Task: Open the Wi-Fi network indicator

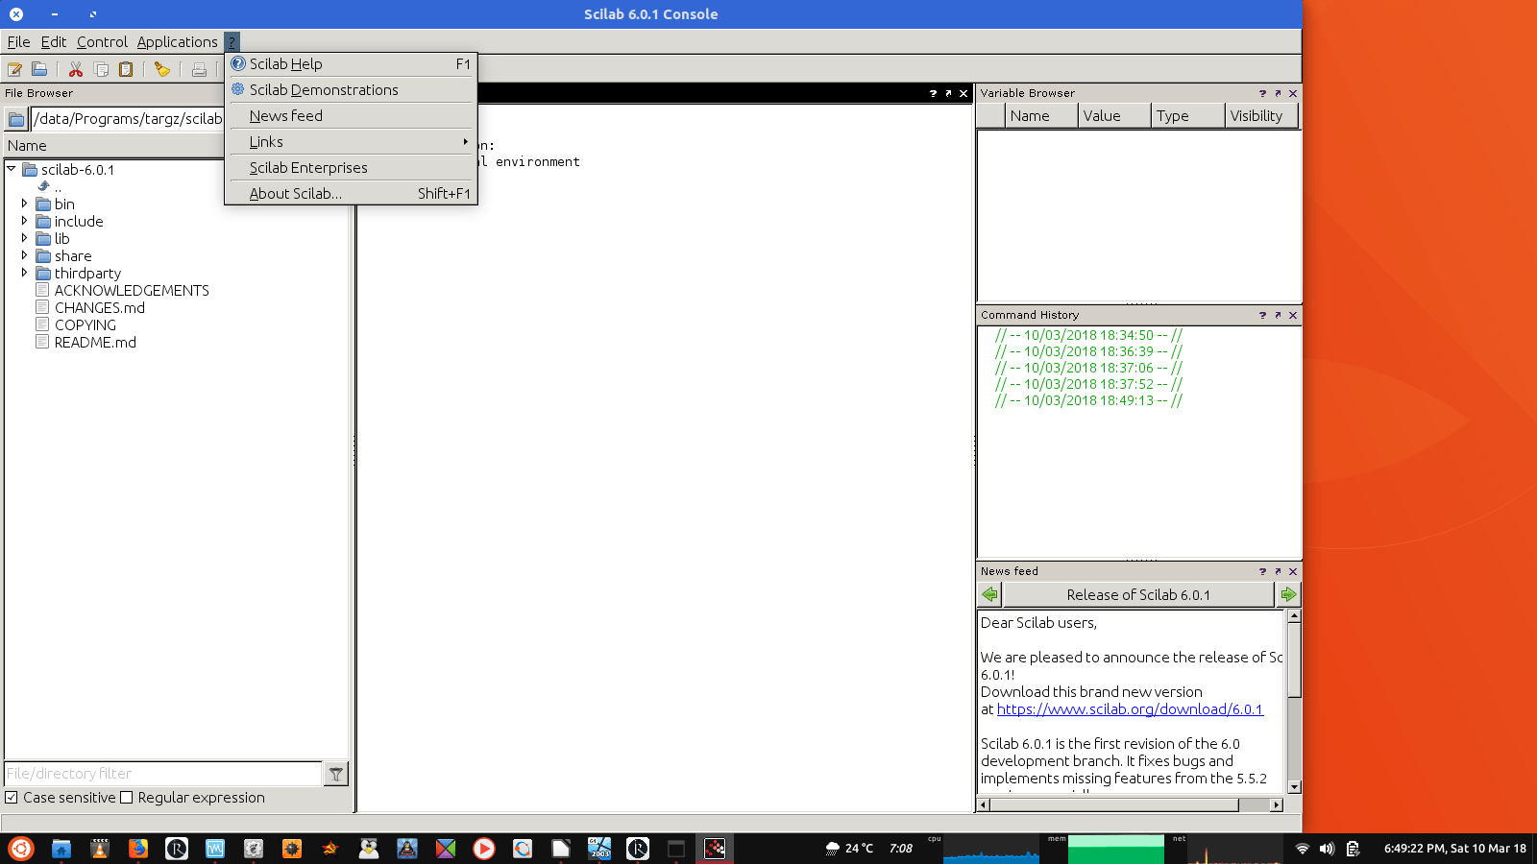Action: coord(1303,849)
